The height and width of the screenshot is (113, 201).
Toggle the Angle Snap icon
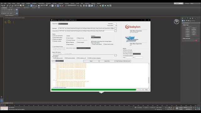point(58,6)
